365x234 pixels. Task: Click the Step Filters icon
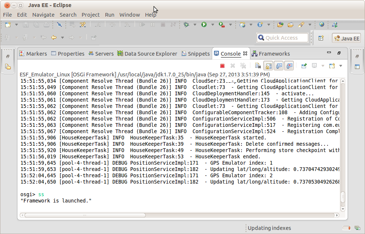(x=83, y=25)
